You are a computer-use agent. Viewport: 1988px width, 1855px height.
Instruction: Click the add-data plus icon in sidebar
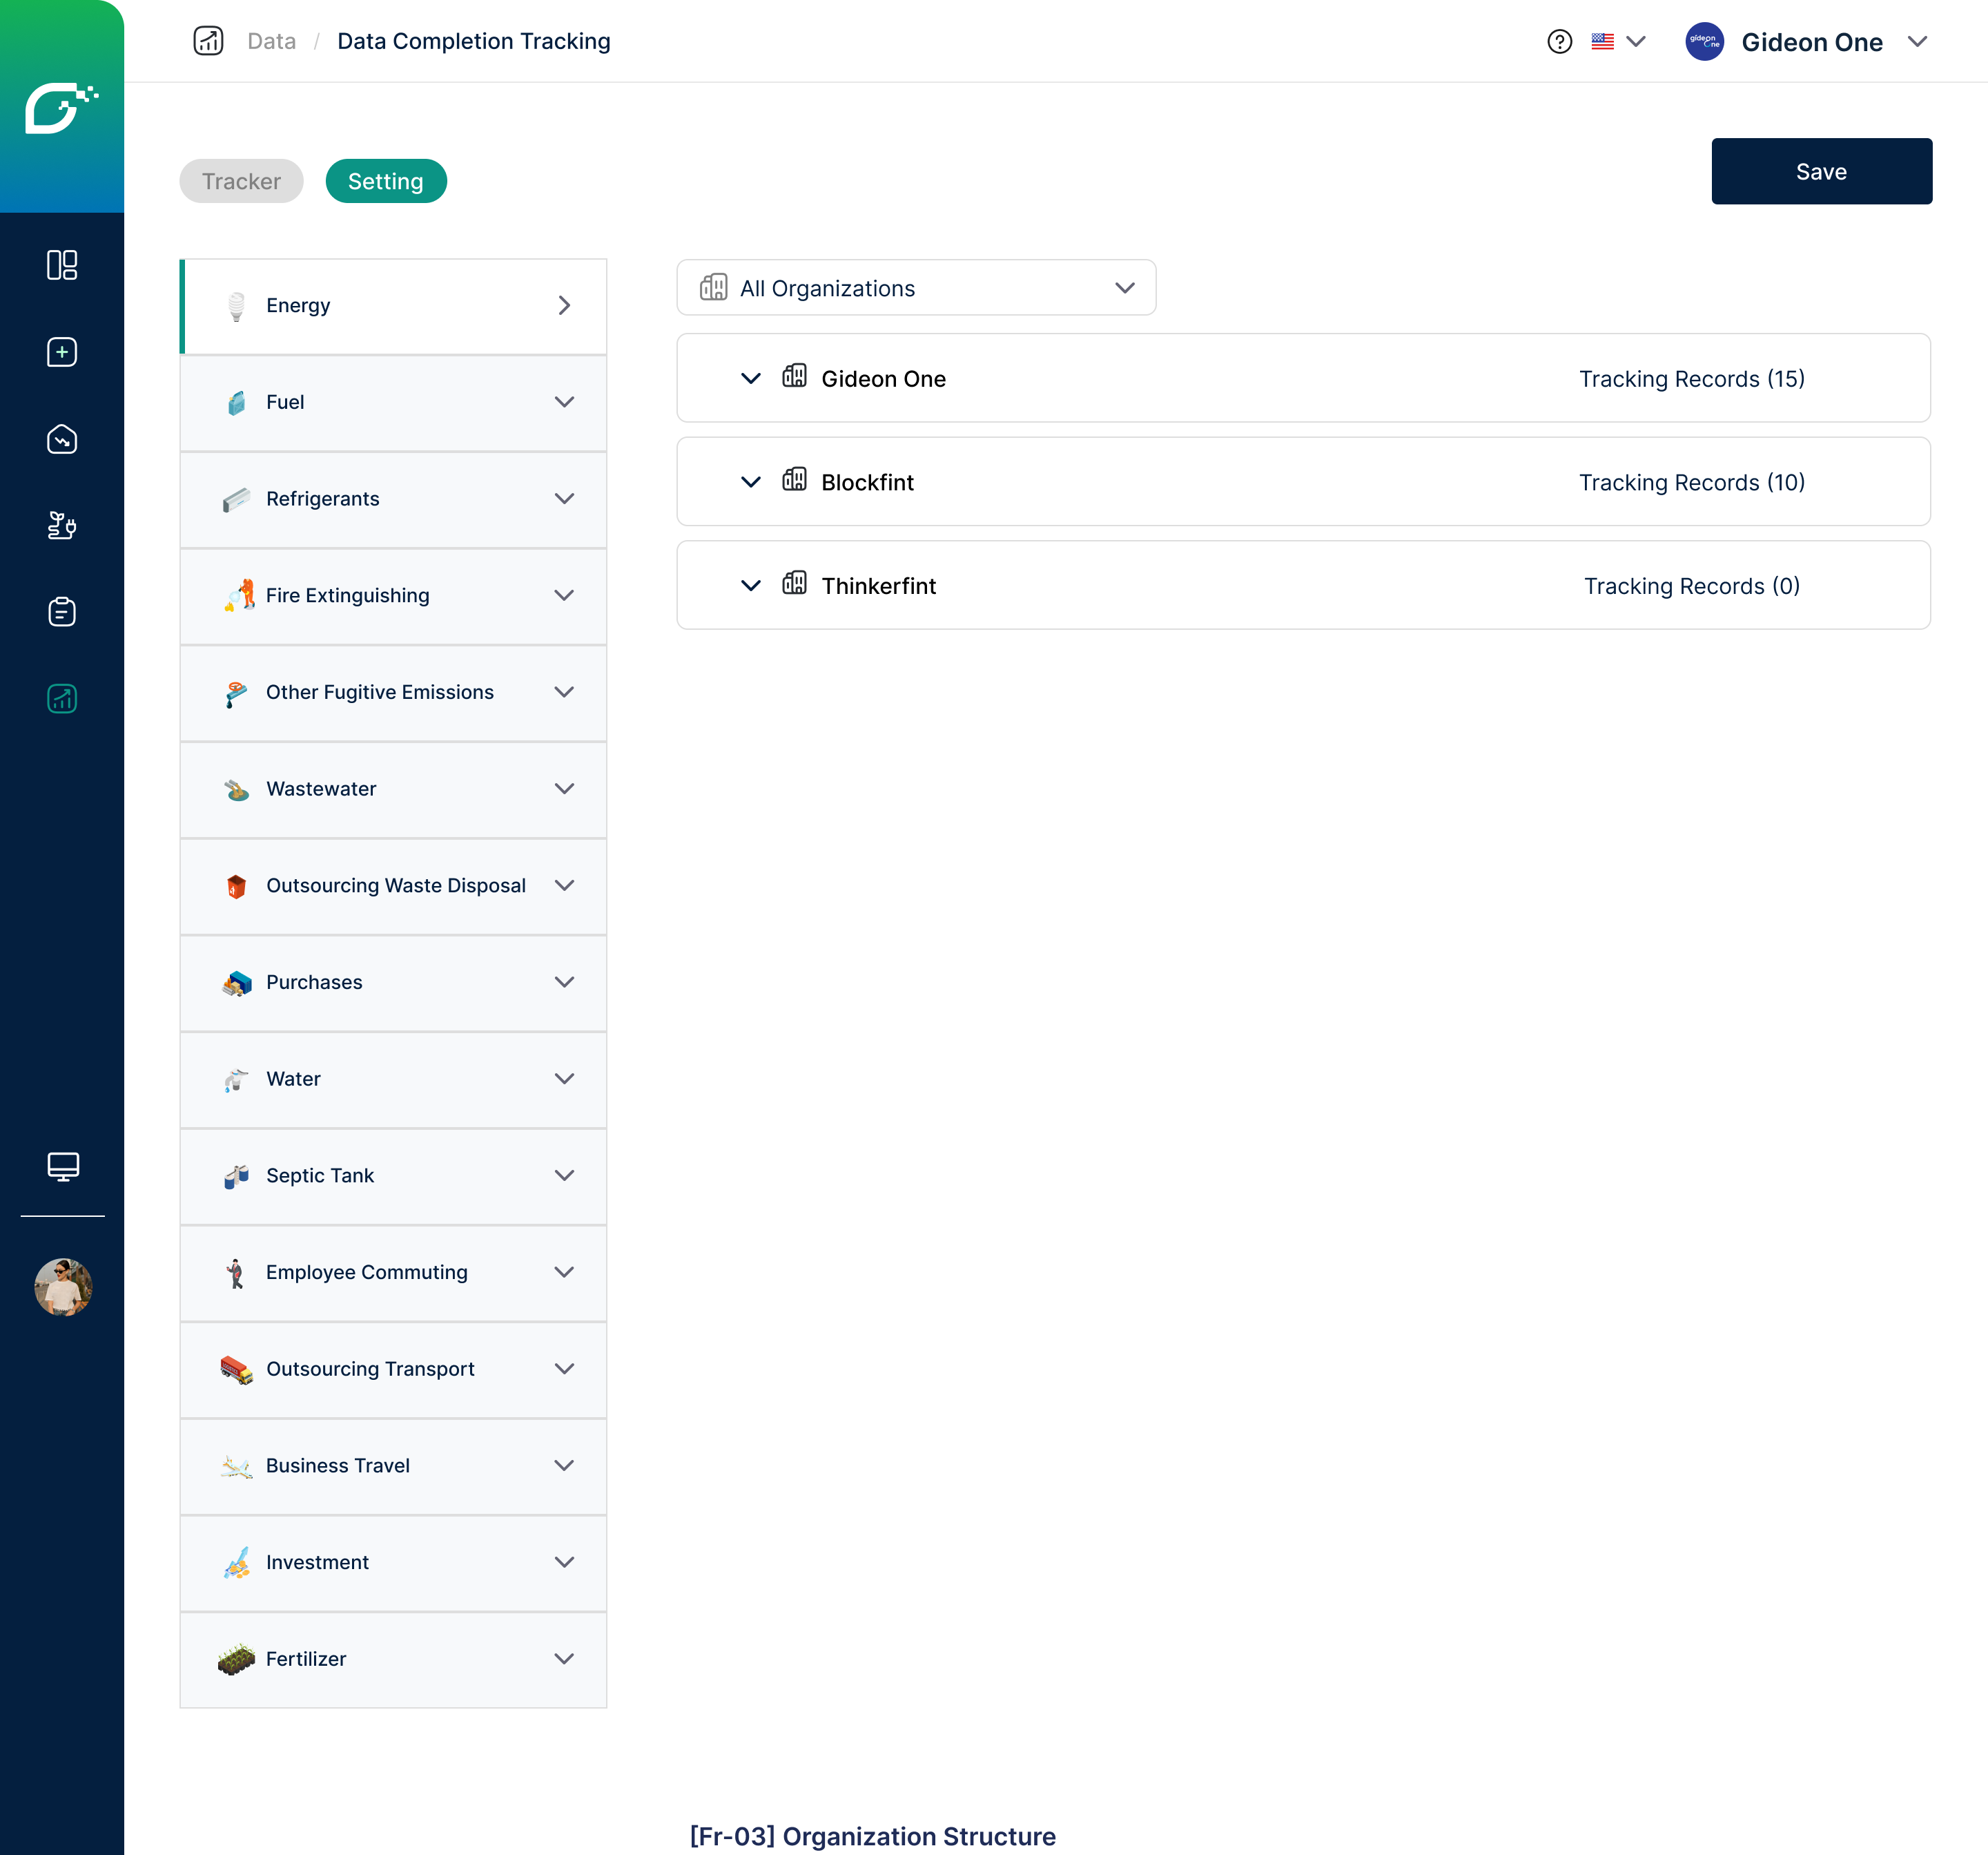(x=62, y=352)
